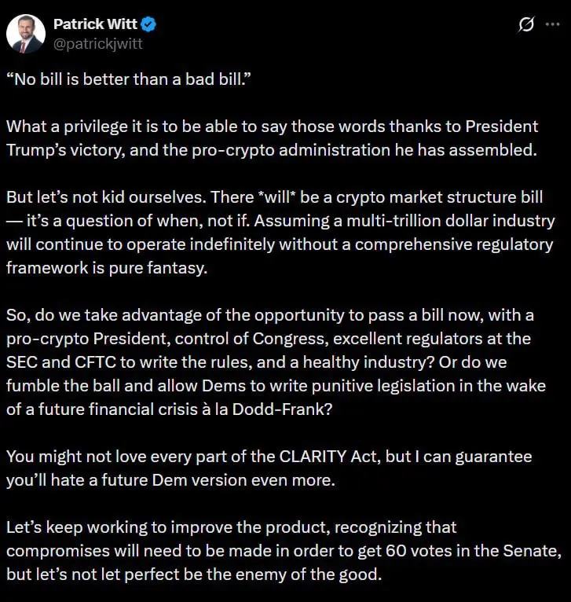
Task: Open the three-dot more options menu
Action: click(551, 25)
